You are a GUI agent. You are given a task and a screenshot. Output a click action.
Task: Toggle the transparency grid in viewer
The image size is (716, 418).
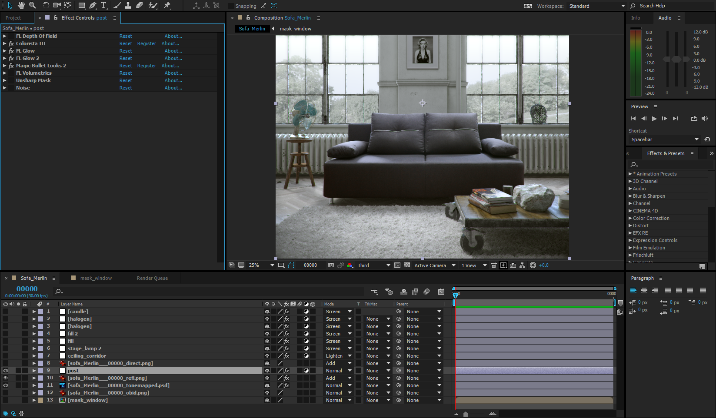pyautogui.click(x=407, y=265)
